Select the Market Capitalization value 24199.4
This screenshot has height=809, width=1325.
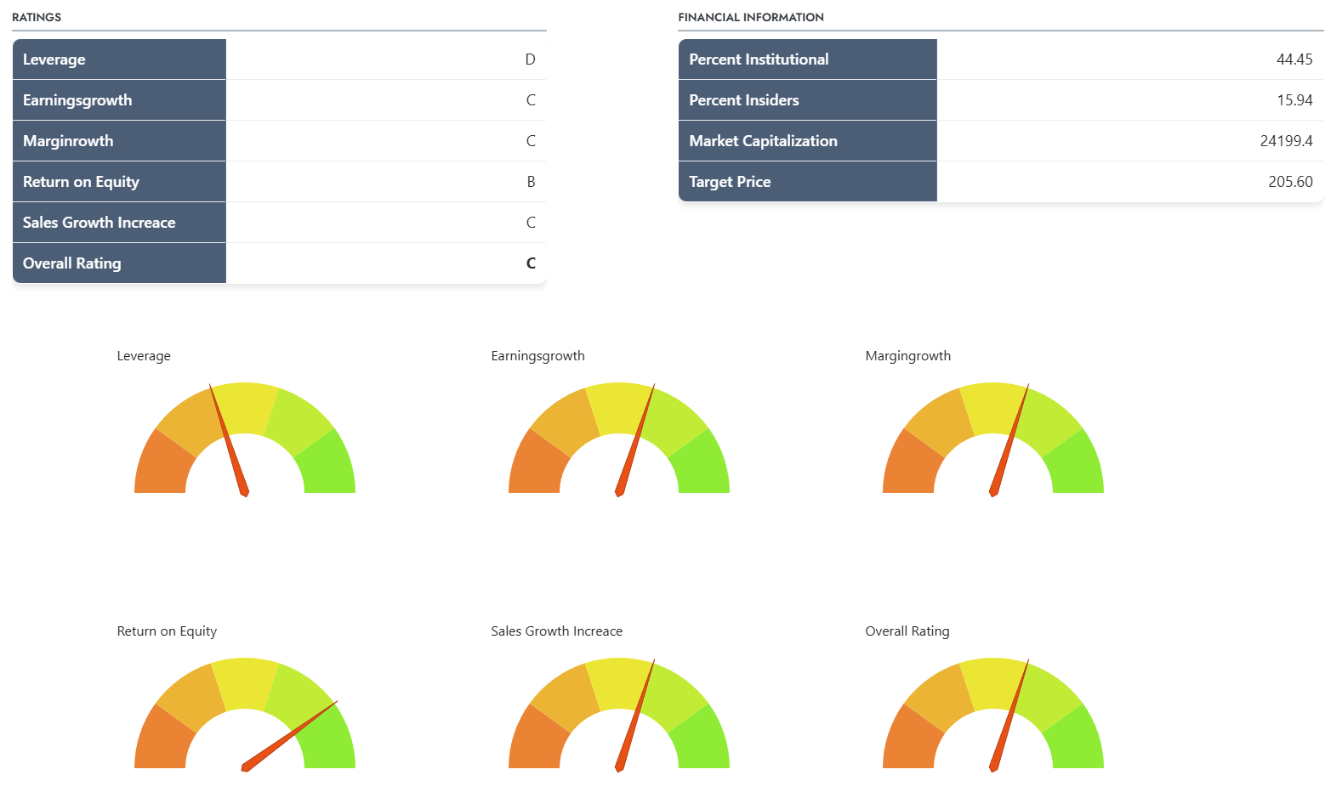coord(1286,141)
